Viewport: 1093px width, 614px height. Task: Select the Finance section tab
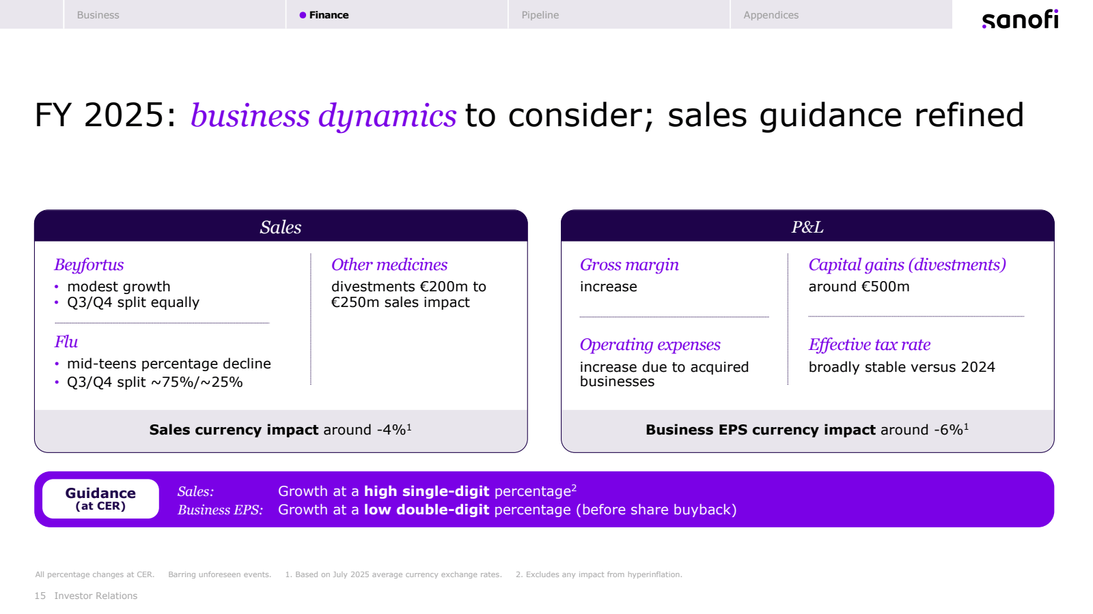click(x=396, y=14)
